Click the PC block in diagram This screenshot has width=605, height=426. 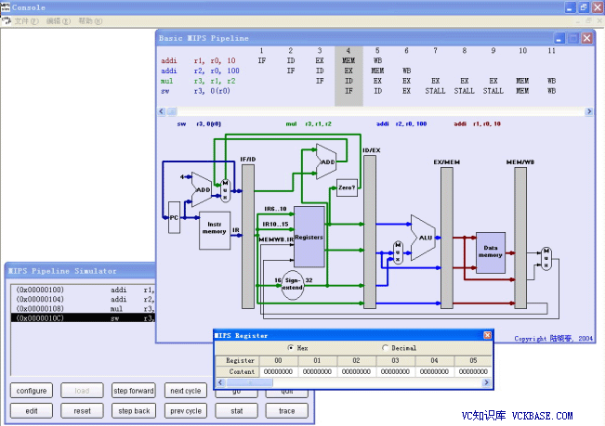click(174, 217)
